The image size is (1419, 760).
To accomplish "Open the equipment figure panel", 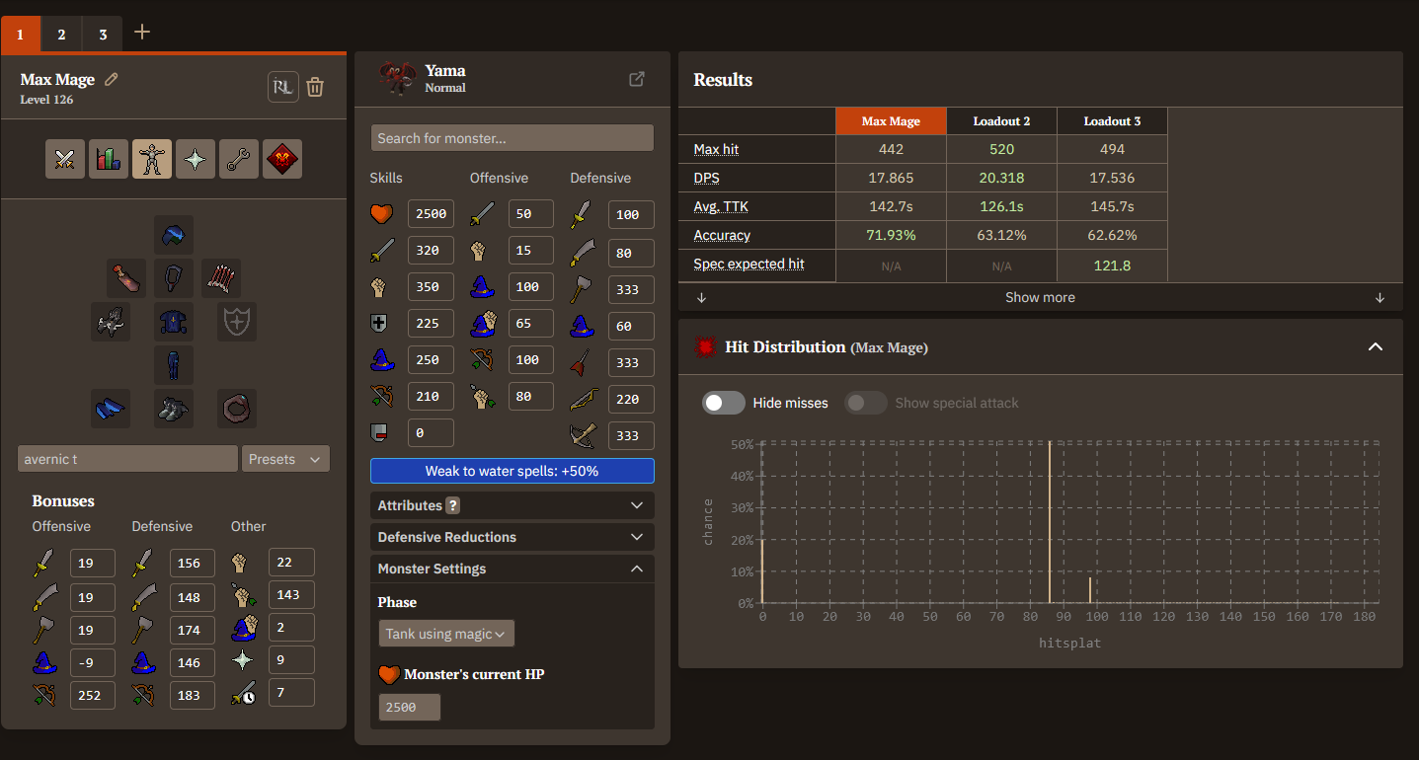I will pyautogui.click(x=152, y=159).
